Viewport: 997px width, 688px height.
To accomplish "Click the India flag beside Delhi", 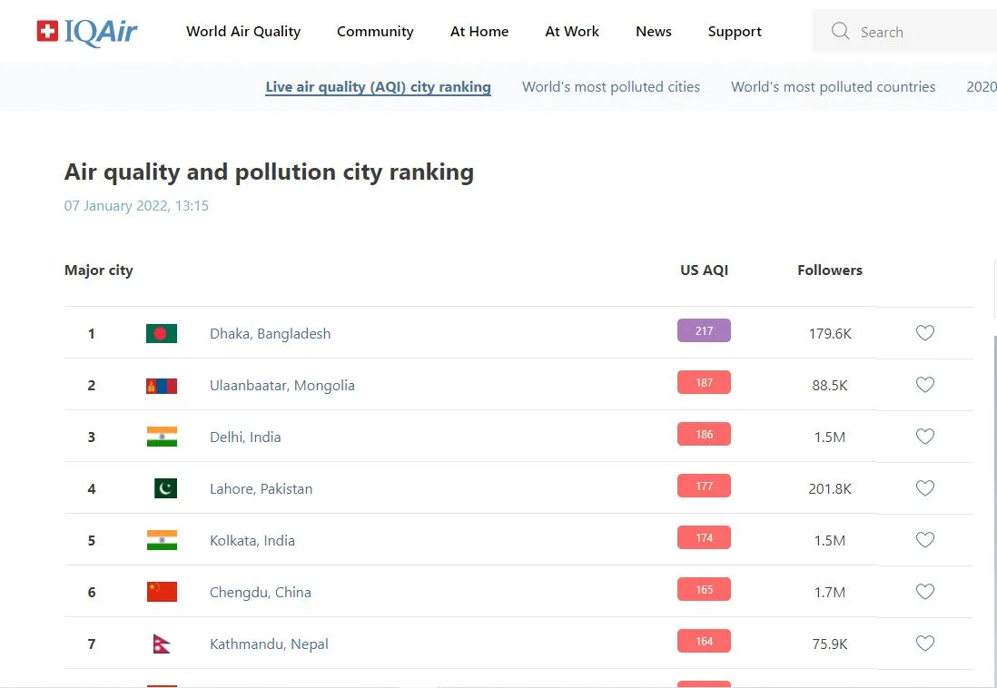I will click(162, 437).
